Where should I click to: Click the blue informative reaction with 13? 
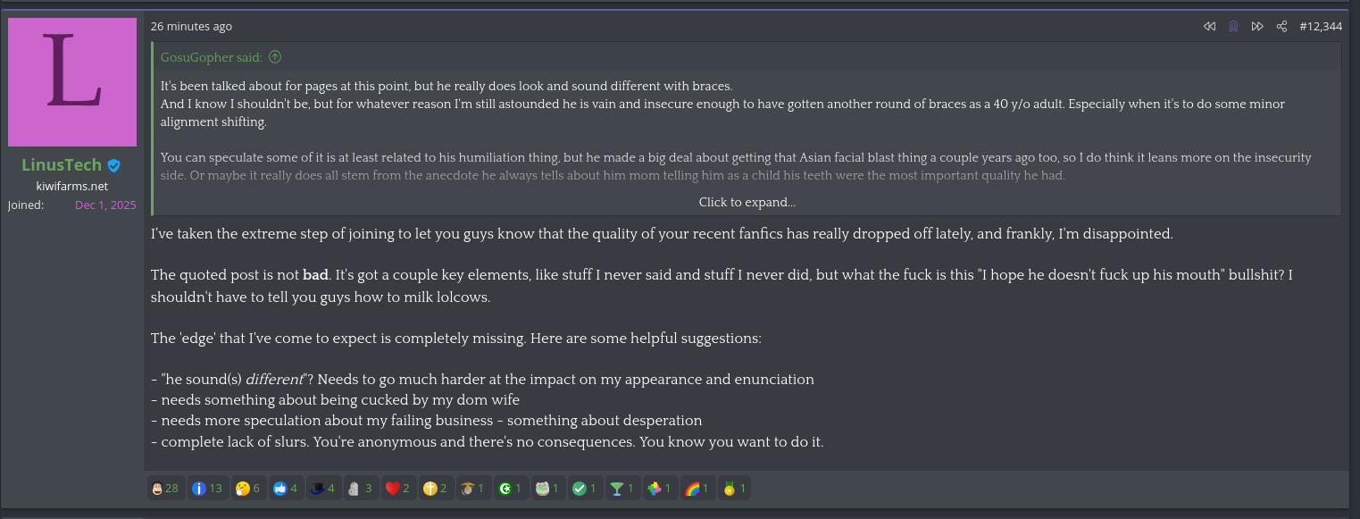[208, 489]
